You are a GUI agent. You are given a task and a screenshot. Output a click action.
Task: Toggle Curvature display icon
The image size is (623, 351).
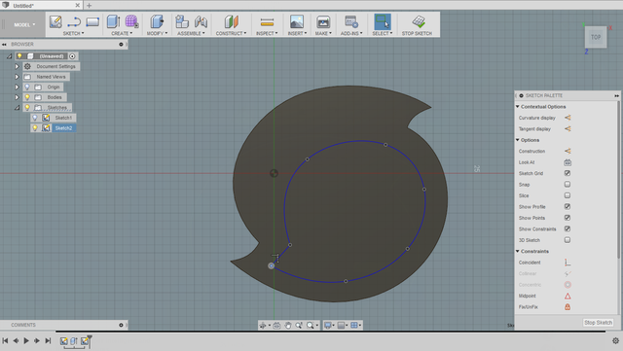[x=568, y=118]
